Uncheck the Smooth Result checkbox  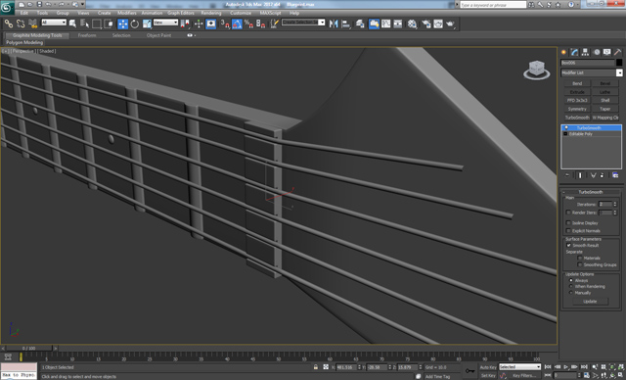point(568,245)
